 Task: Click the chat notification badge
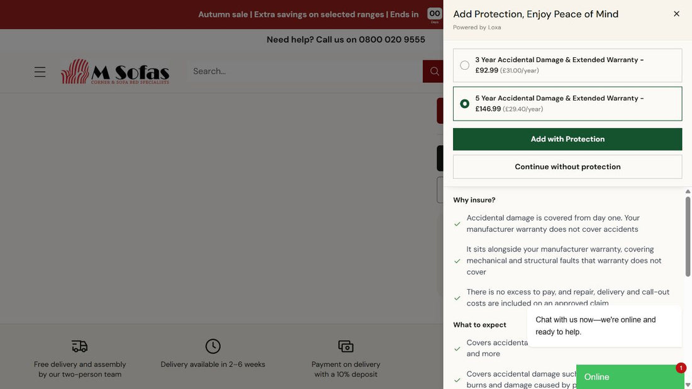[x=681, y=368]
